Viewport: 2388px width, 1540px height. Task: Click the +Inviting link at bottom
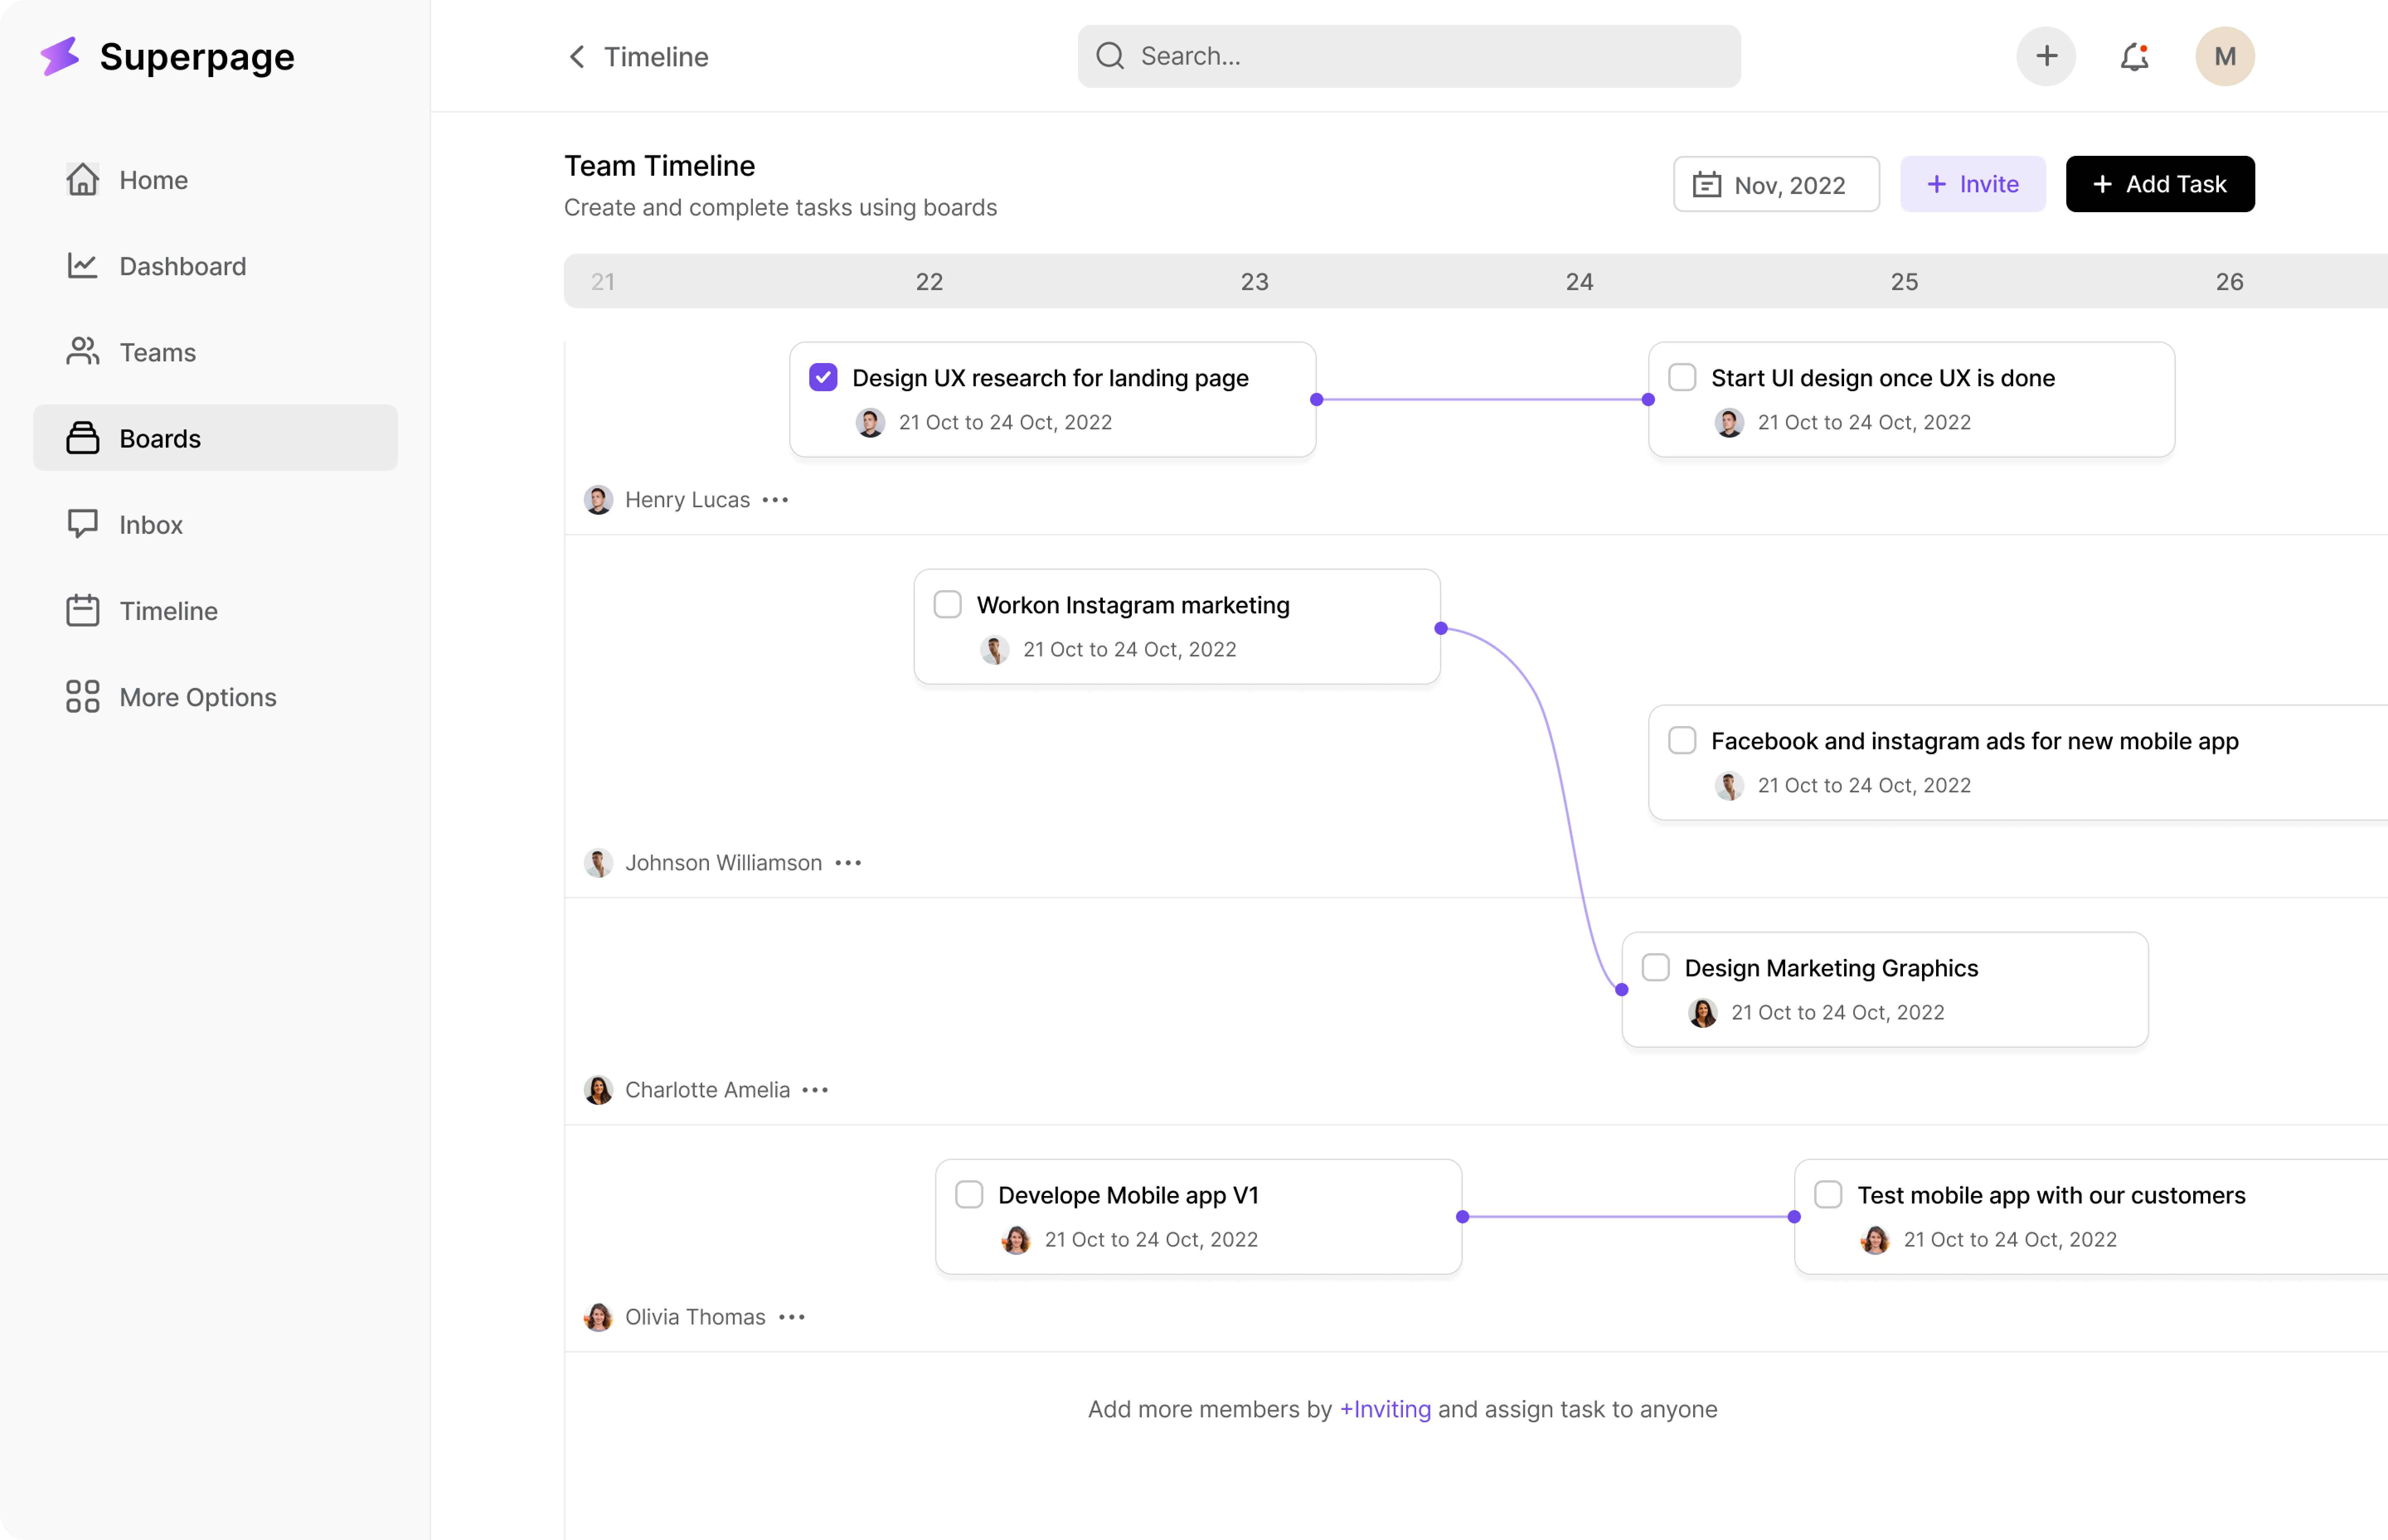tap(1385, 1409)
